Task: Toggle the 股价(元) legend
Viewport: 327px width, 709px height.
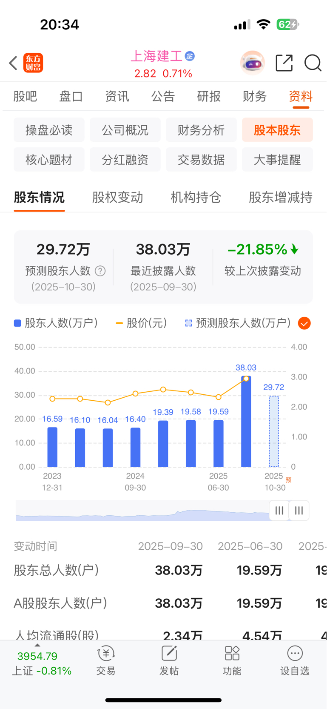Action: 141,323
